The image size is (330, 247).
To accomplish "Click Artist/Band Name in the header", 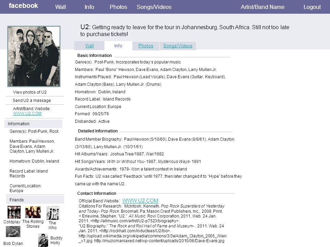I will coord(262,7).
